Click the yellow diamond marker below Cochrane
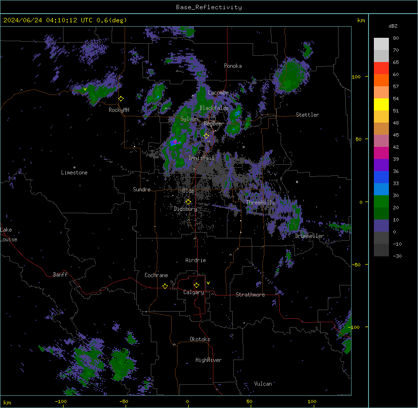Image resolution: width=418 pixels, height=408 pixels. [x=165, y=286]
